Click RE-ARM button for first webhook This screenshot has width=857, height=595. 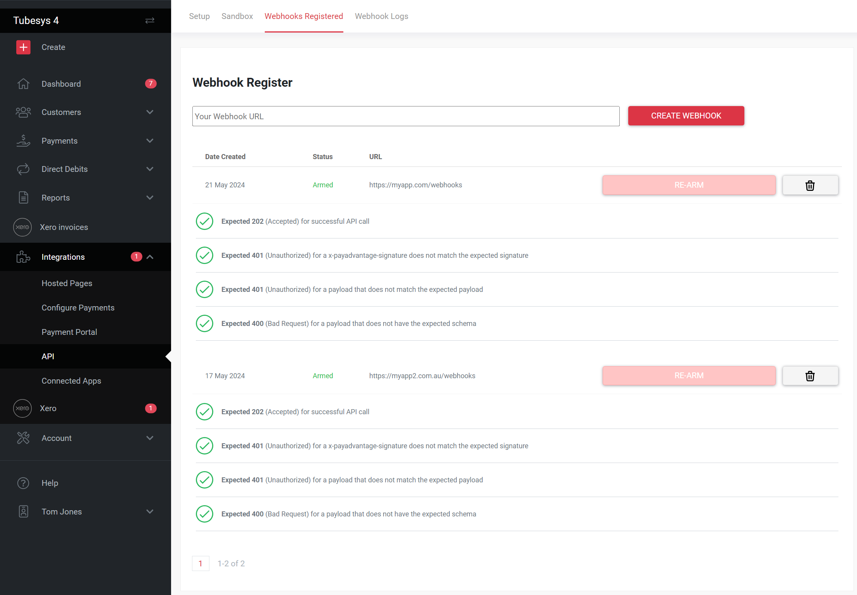688,185
